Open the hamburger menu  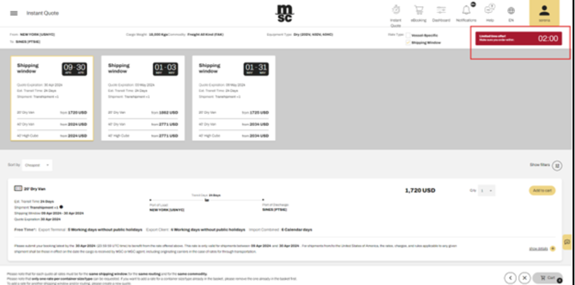click(14, 13)
